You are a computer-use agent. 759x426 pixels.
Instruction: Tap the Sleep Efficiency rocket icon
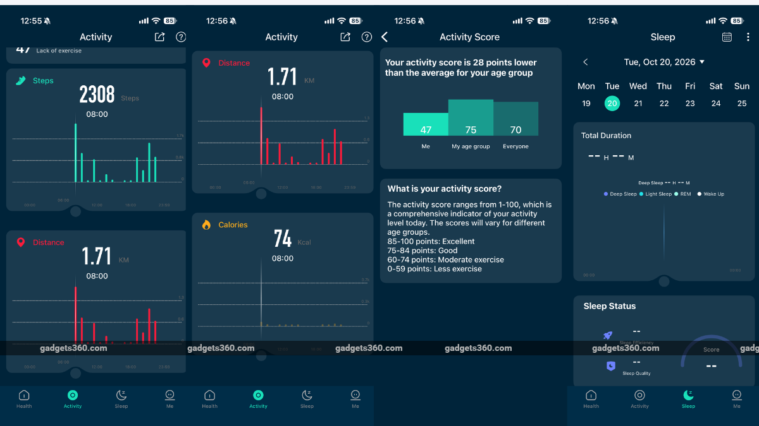click(608, 336)
